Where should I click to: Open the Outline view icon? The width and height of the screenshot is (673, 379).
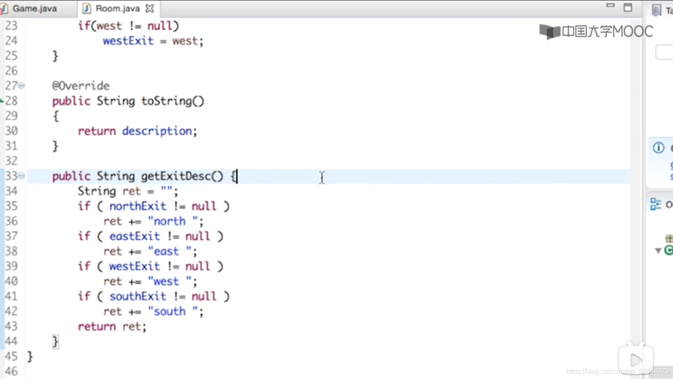(x=655, y=204)
